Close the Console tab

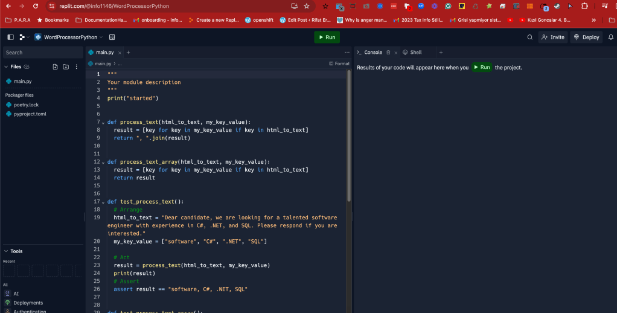[x=396, y=53]
